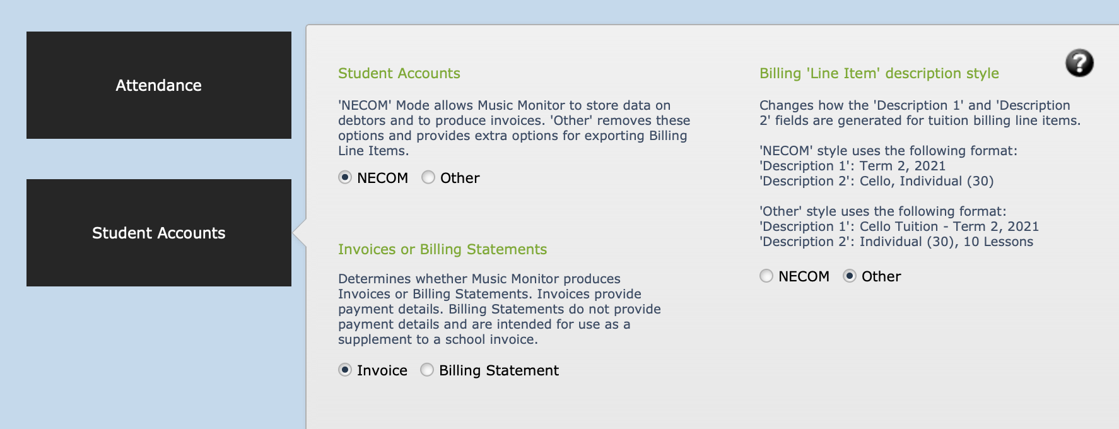The width and height of the screenshot is (1119, 429).
Task: Open the help question mark icon
Action: point(1079,63)
